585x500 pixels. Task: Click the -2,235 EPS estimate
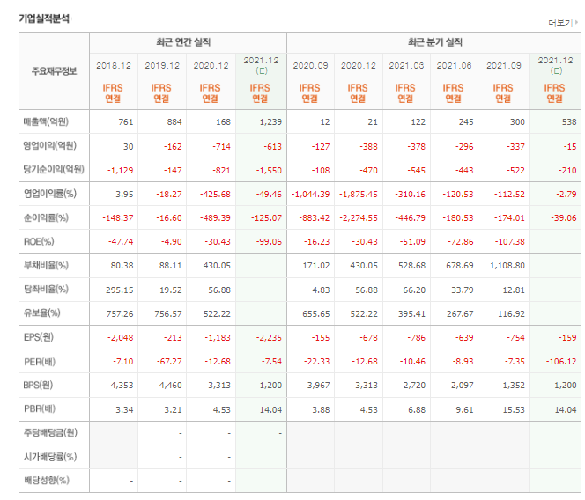[x=269, y=338]
